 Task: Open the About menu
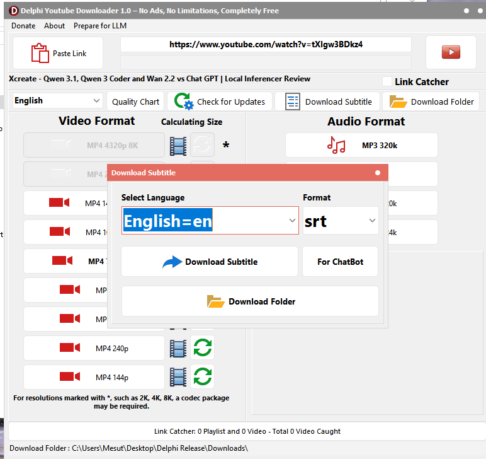[54, 26]
